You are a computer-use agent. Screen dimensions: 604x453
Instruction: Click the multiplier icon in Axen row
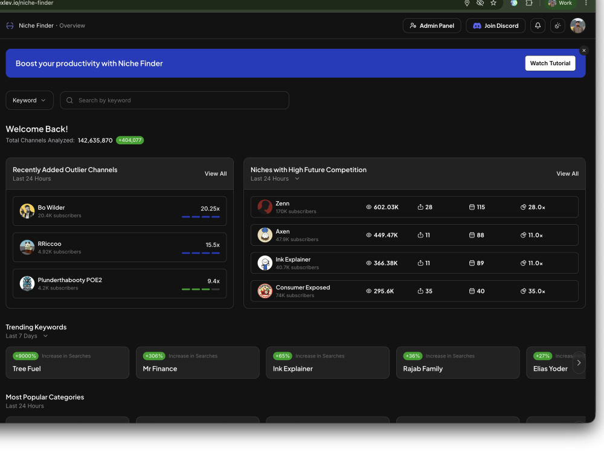(523, 235)
